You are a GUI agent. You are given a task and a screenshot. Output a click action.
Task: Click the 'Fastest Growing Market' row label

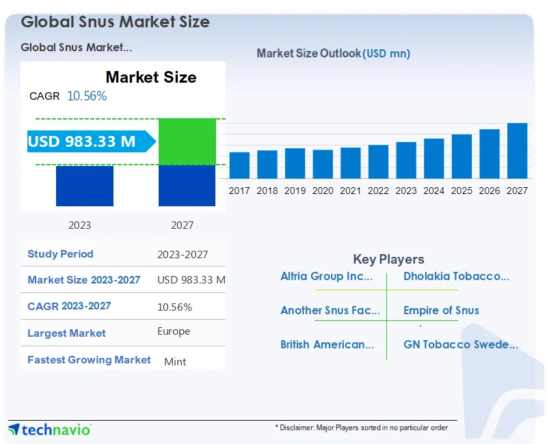point(89,360)
